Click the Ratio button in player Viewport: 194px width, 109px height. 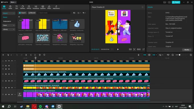tap(139, 49)
